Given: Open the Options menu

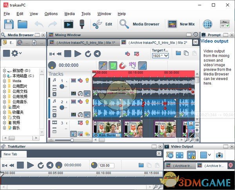Looking at the screenshot, I should pyautogui.click(x=51, y=14).
